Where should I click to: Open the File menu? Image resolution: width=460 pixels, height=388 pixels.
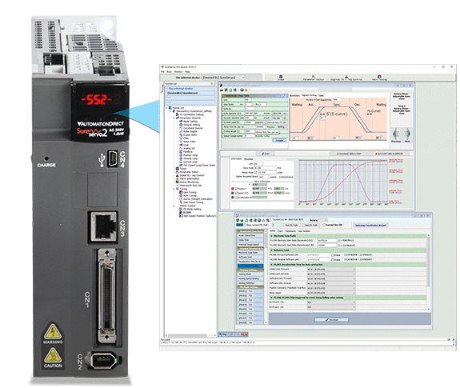162,71
